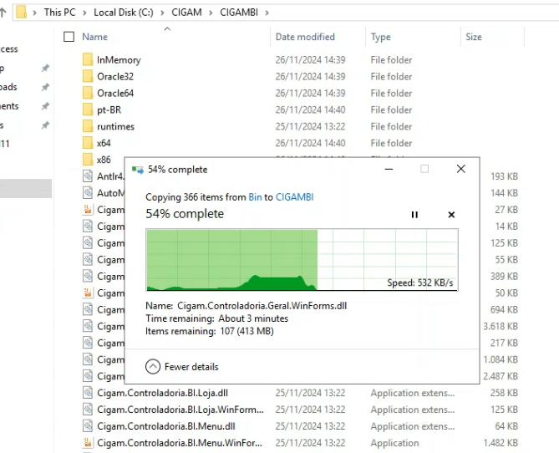Image resolution: width=559 pixels, height=453 pixels.
Task: Open the CIGAMBI destination link in dialog
Action: point(294,197)
